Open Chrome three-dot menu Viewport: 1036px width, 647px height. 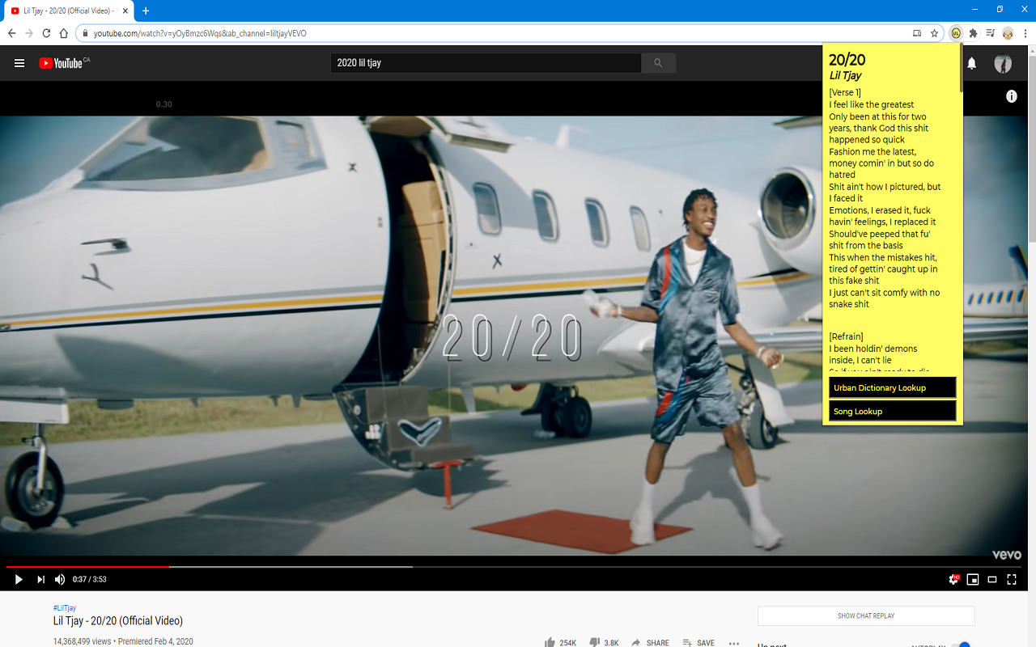(x=1025, y=33)
